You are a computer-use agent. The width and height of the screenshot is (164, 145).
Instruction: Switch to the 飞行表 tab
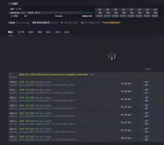coord(20,32)
